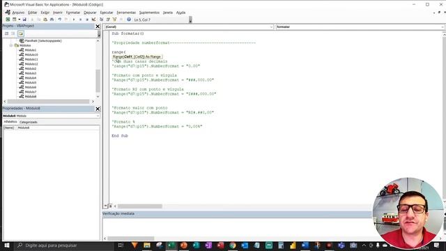Image resolution: width=446 pixels, height=251 pixels.
Task: Open the Executar menu
Action: [x=107, y=13]
